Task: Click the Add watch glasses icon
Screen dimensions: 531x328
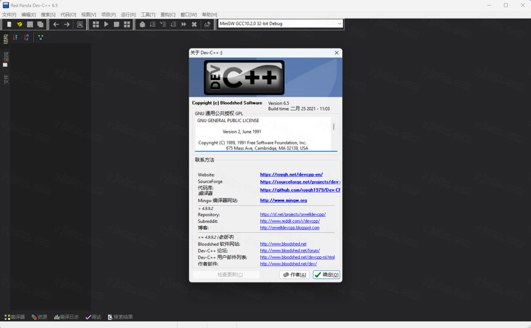Action: click(207, 24)
